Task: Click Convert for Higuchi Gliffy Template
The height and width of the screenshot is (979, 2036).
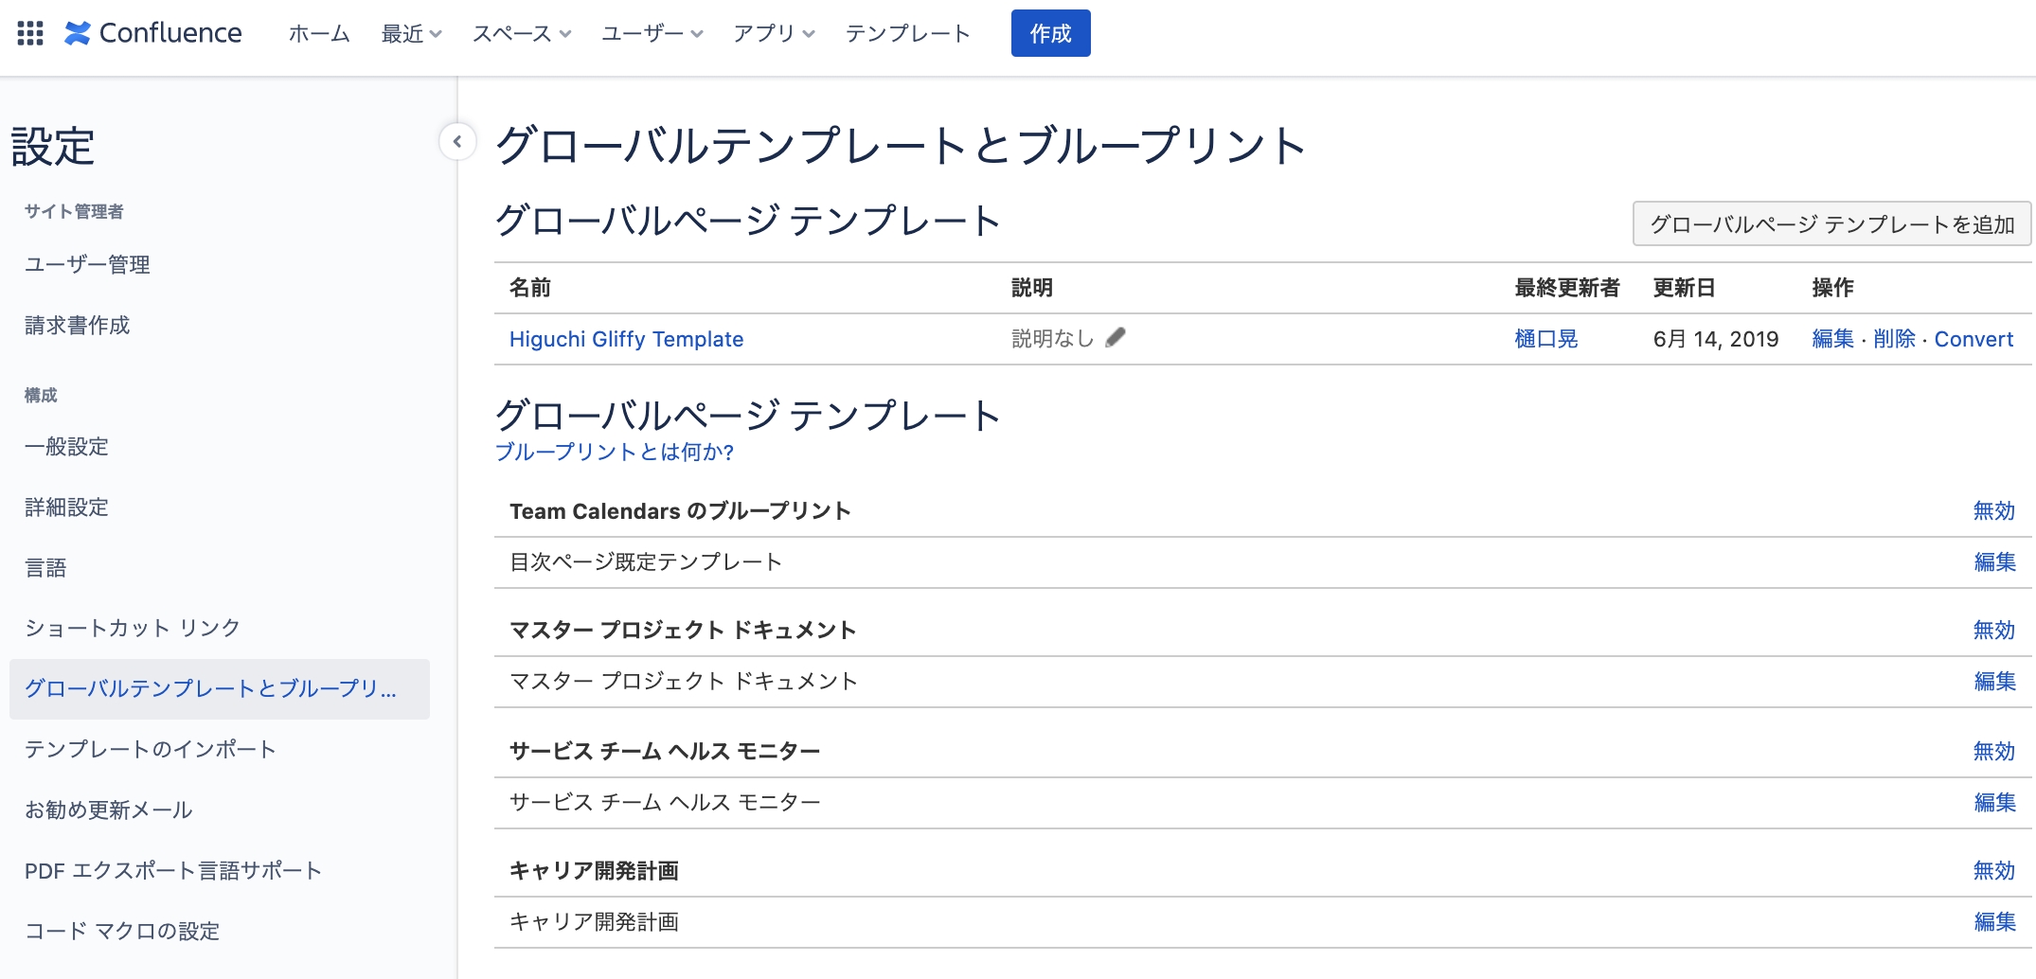Action: pos(1973,339)
